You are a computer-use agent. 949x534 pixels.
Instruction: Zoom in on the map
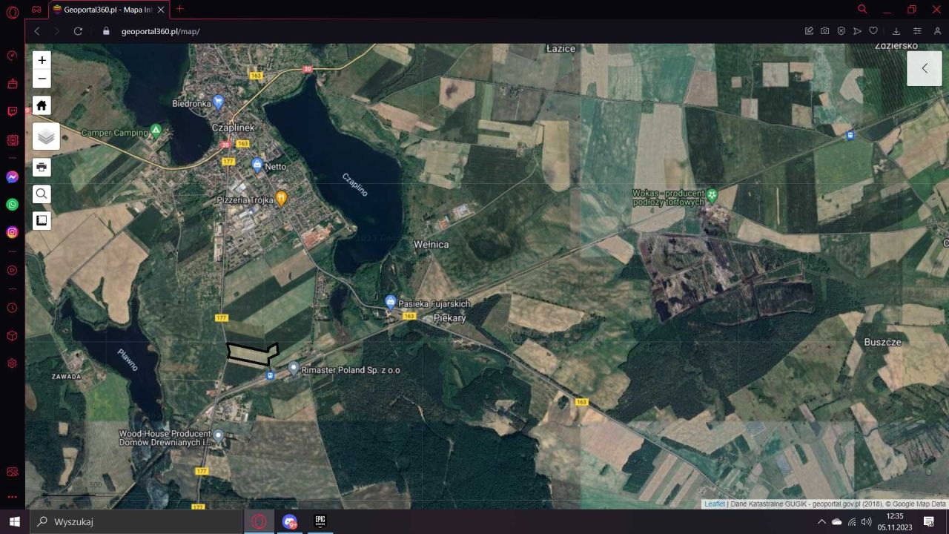[42, 60]
